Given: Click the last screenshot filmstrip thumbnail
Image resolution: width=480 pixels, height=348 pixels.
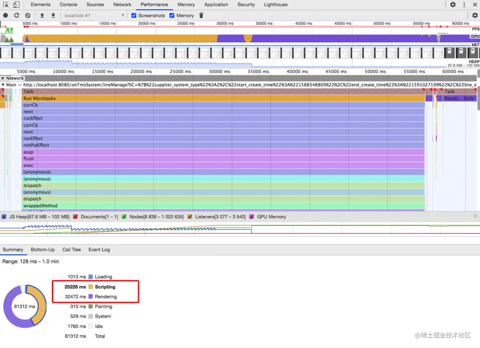Looking at the screenshot, I should (473, 53).
